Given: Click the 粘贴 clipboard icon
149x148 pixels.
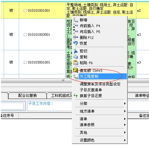Looking at the screenshot, I should 76,63.
